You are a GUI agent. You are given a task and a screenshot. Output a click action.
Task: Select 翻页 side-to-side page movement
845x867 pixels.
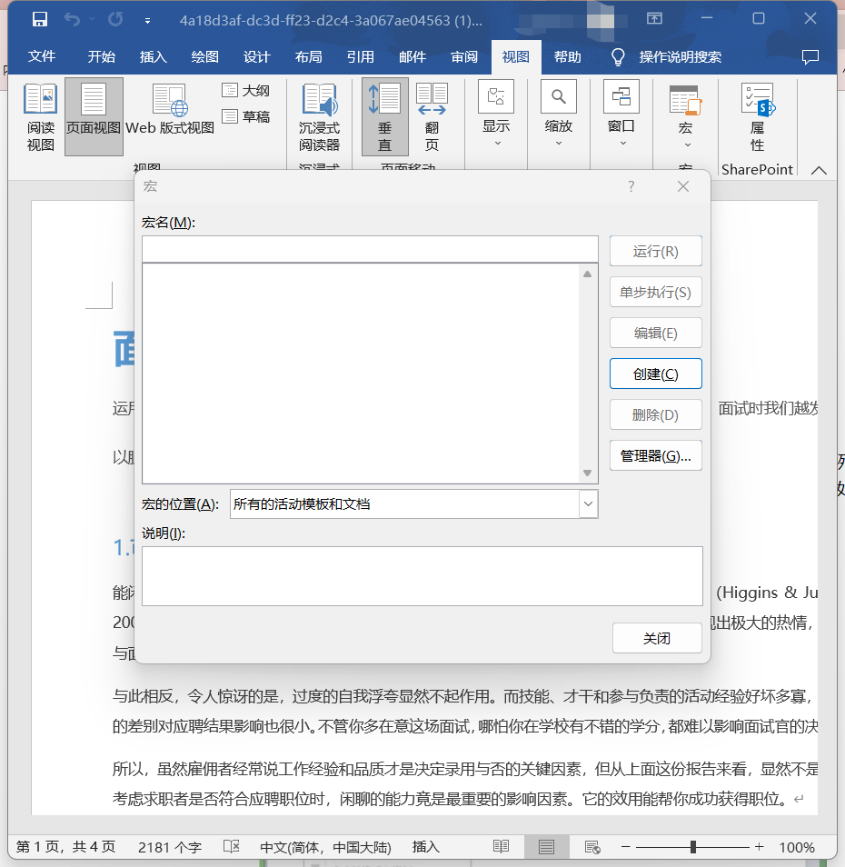click(x=432, y=116)
